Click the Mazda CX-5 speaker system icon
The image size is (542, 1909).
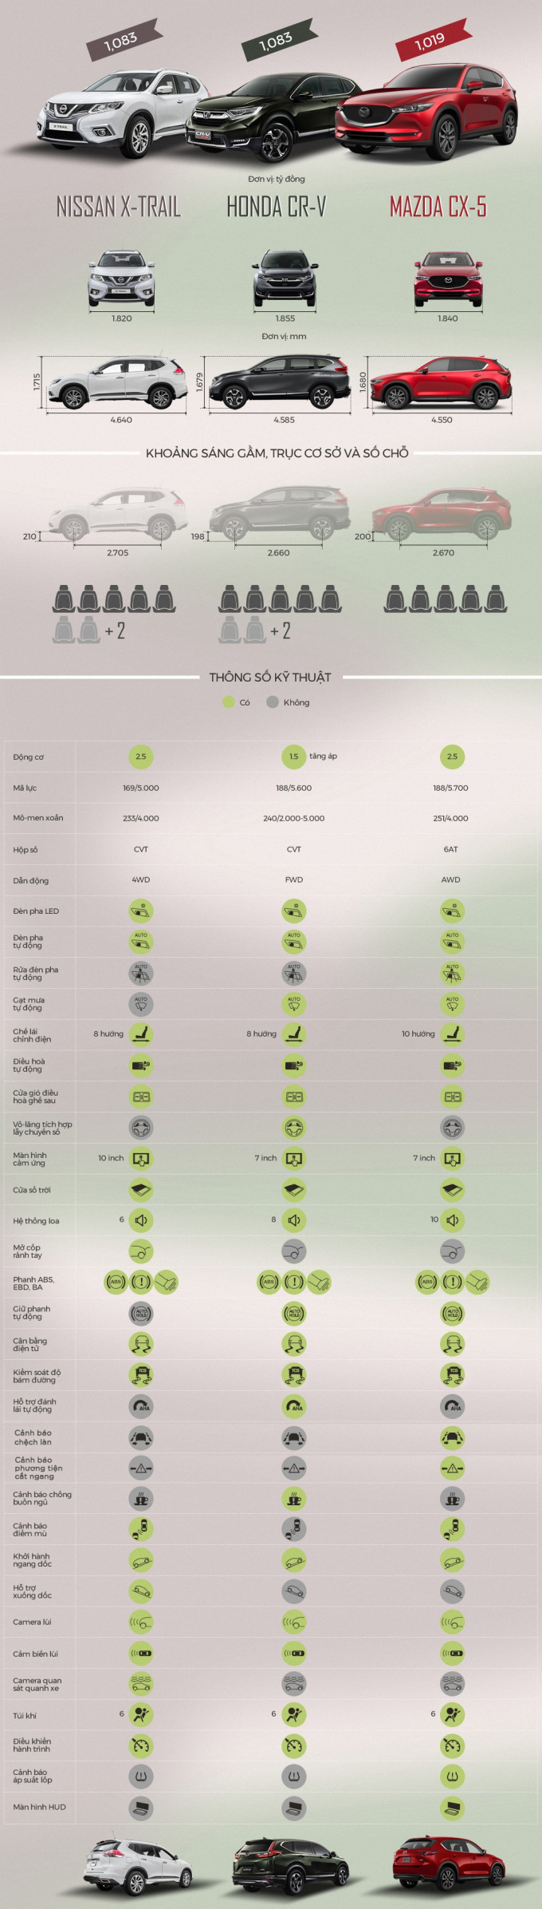(x=452, y=1220)
